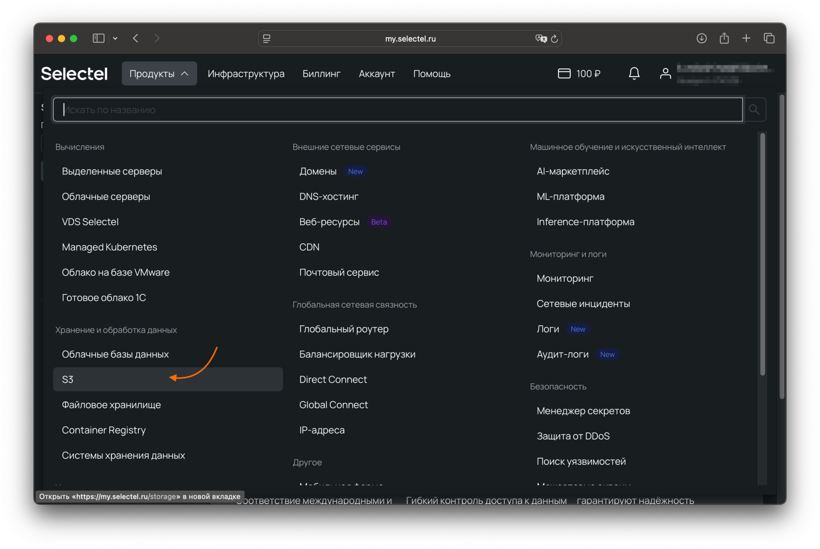Open a new Safari tab

click(746, 38)
